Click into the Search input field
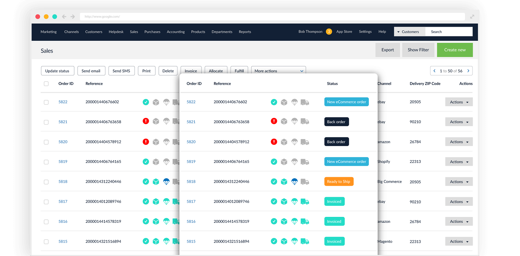Viewport: 520px width, 256px height. (449, 32)
